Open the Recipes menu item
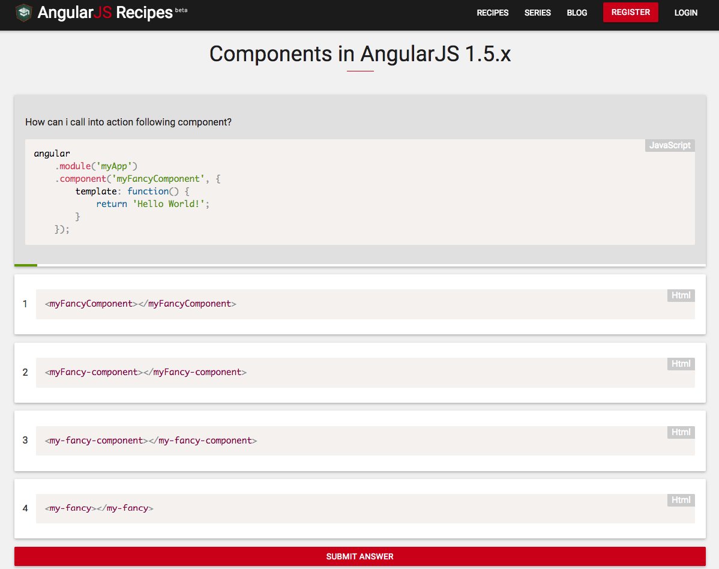The width and height of the screenshot is (719, 569). point(493,13)
